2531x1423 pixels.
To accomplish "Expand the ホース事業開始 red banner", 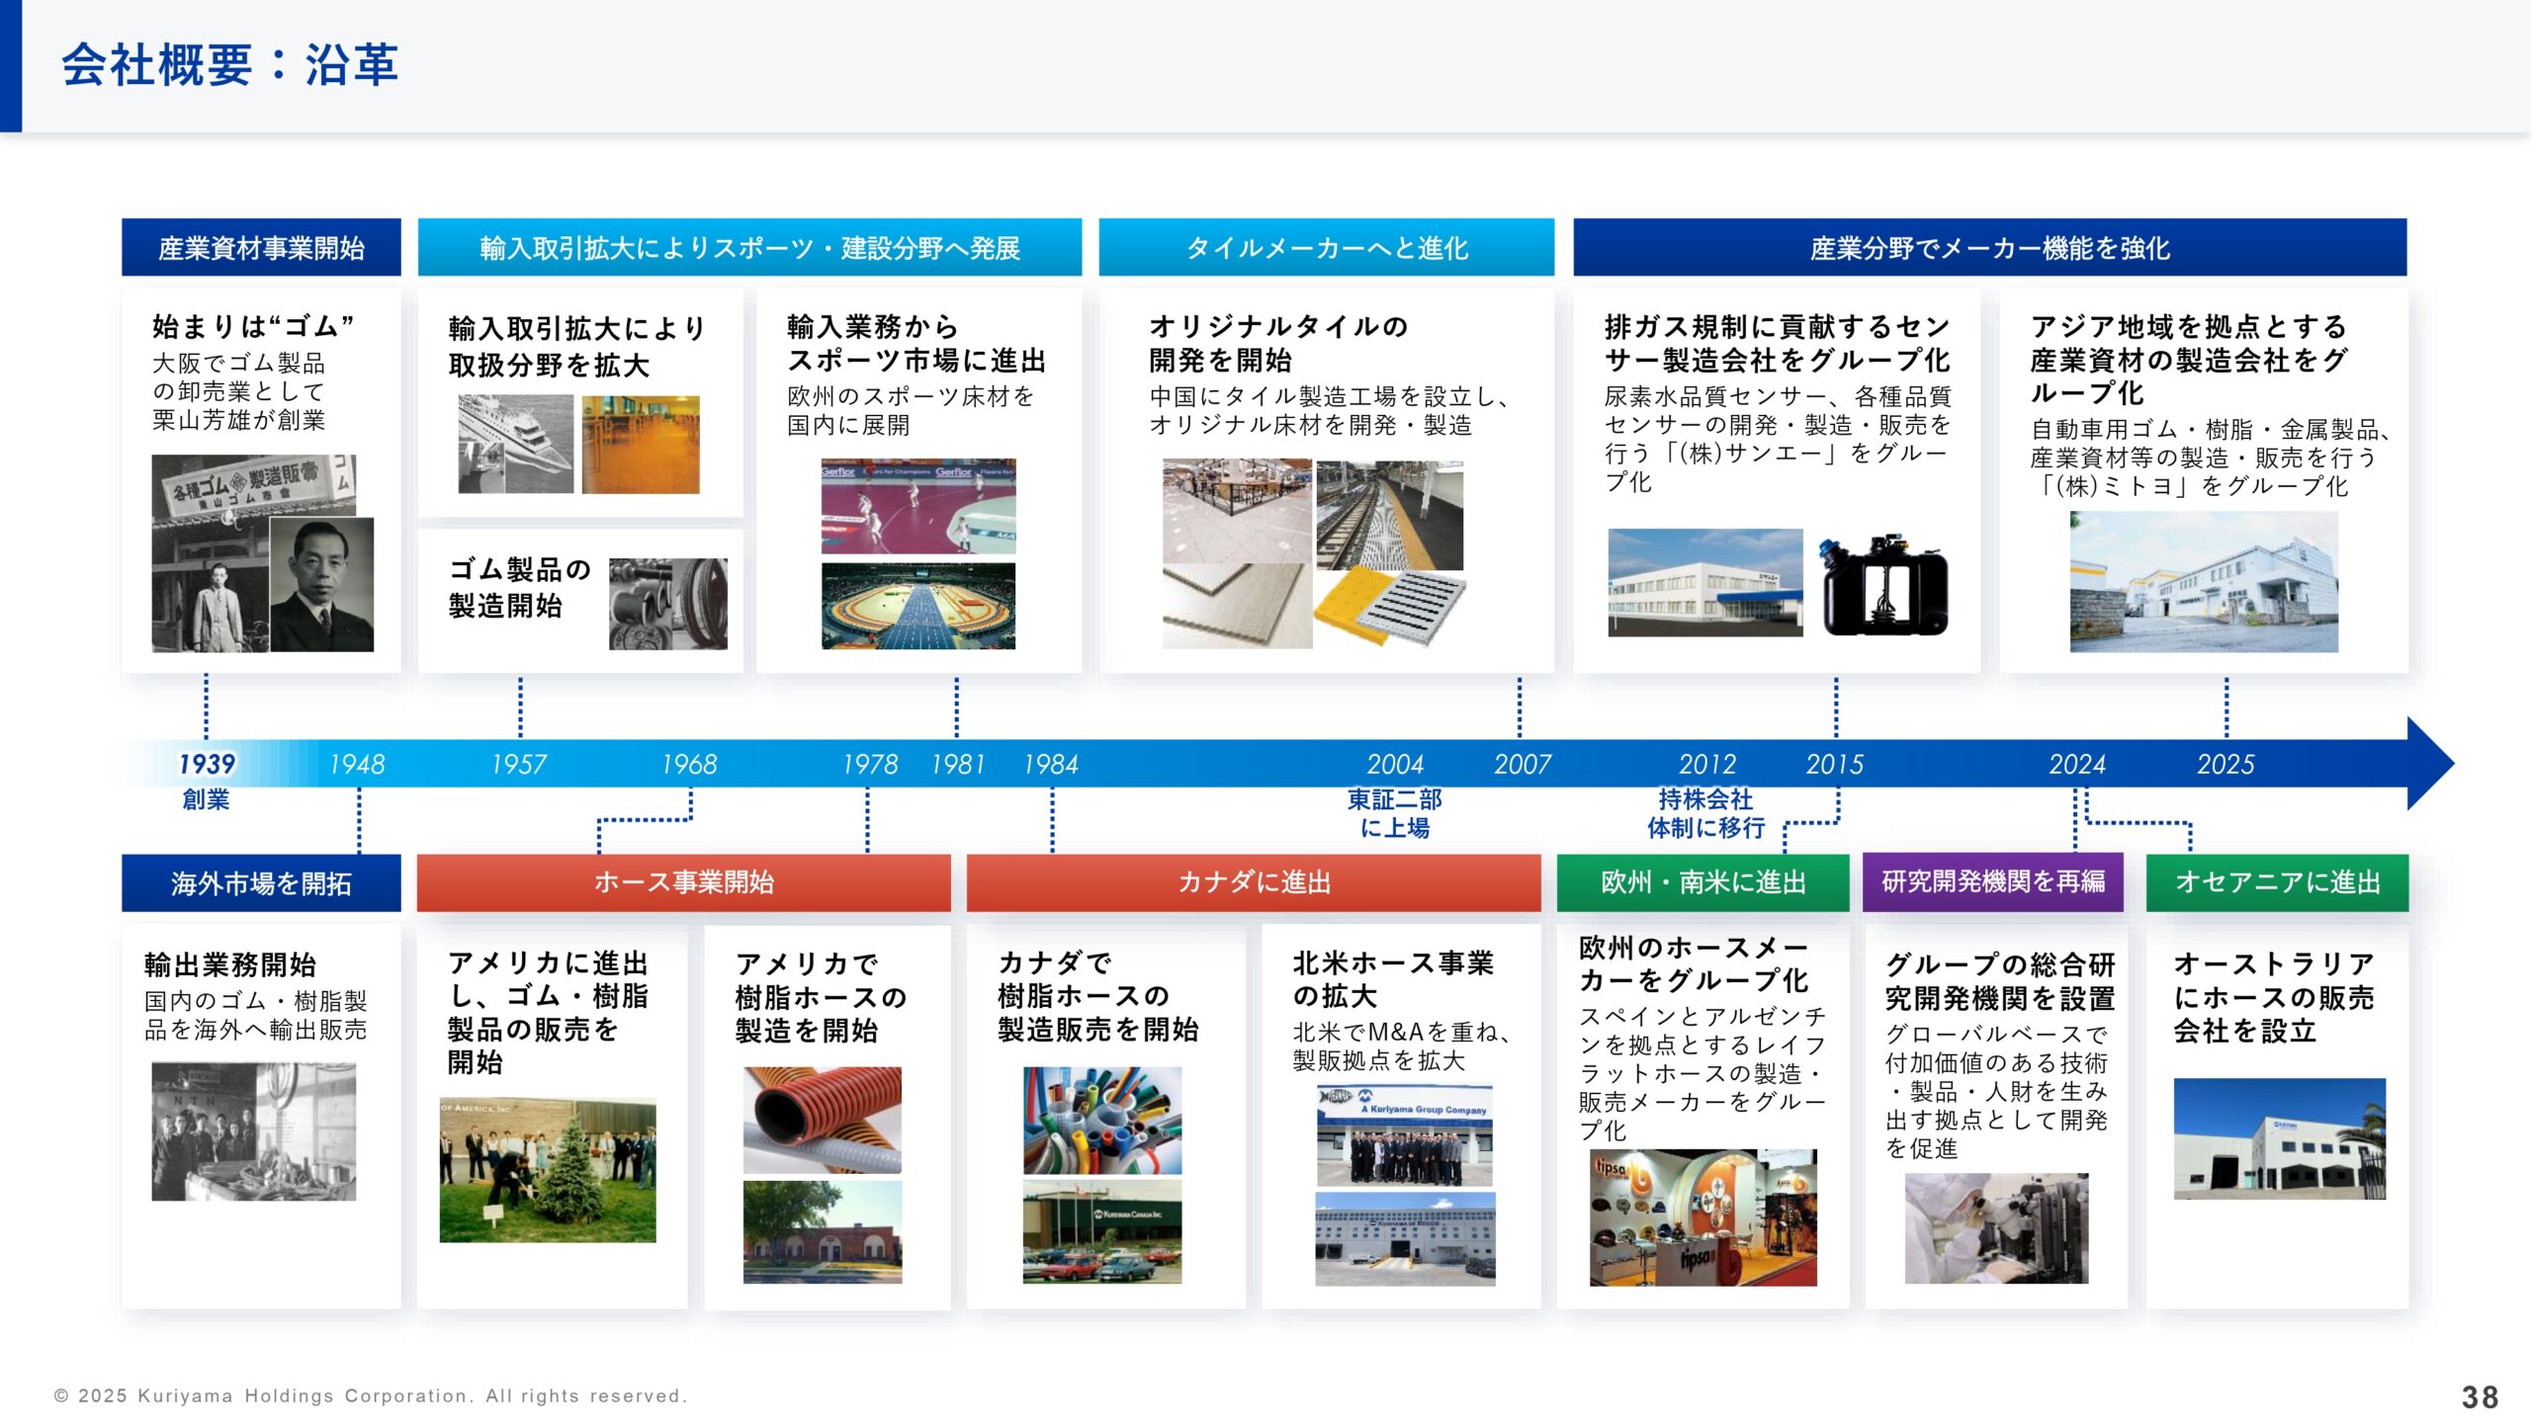I will [x=680, y=882].
